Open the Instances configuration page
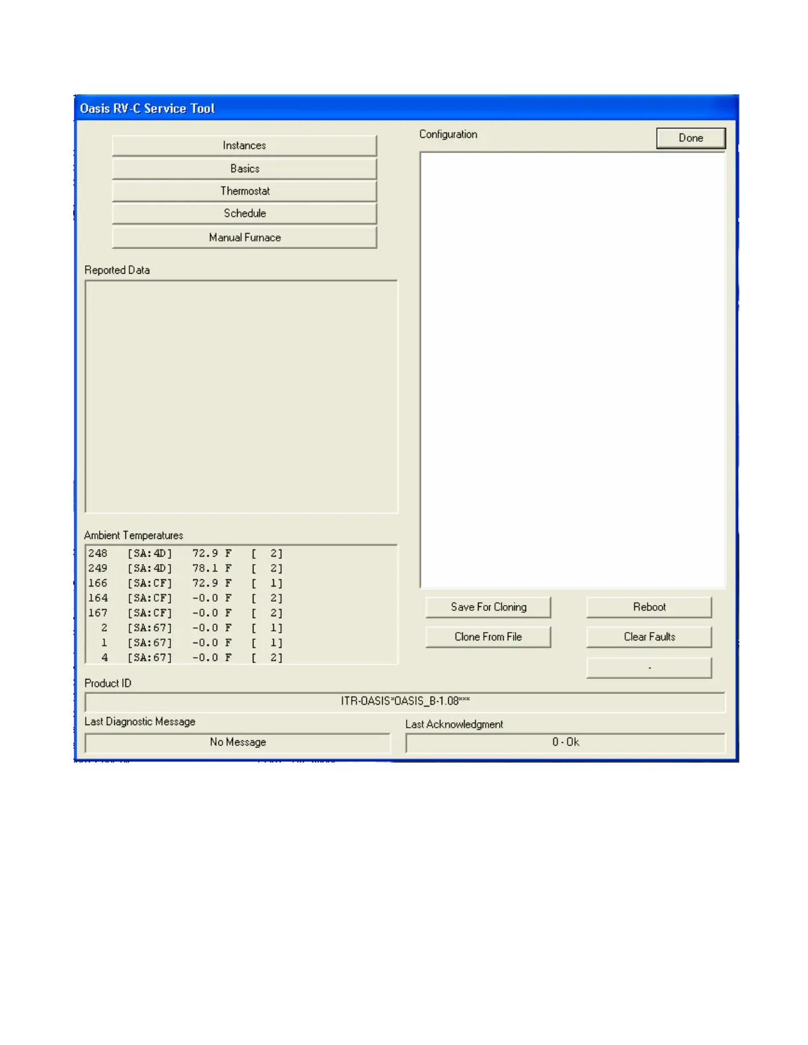The height and width of the screenshot is (1045, 808). 244,146
